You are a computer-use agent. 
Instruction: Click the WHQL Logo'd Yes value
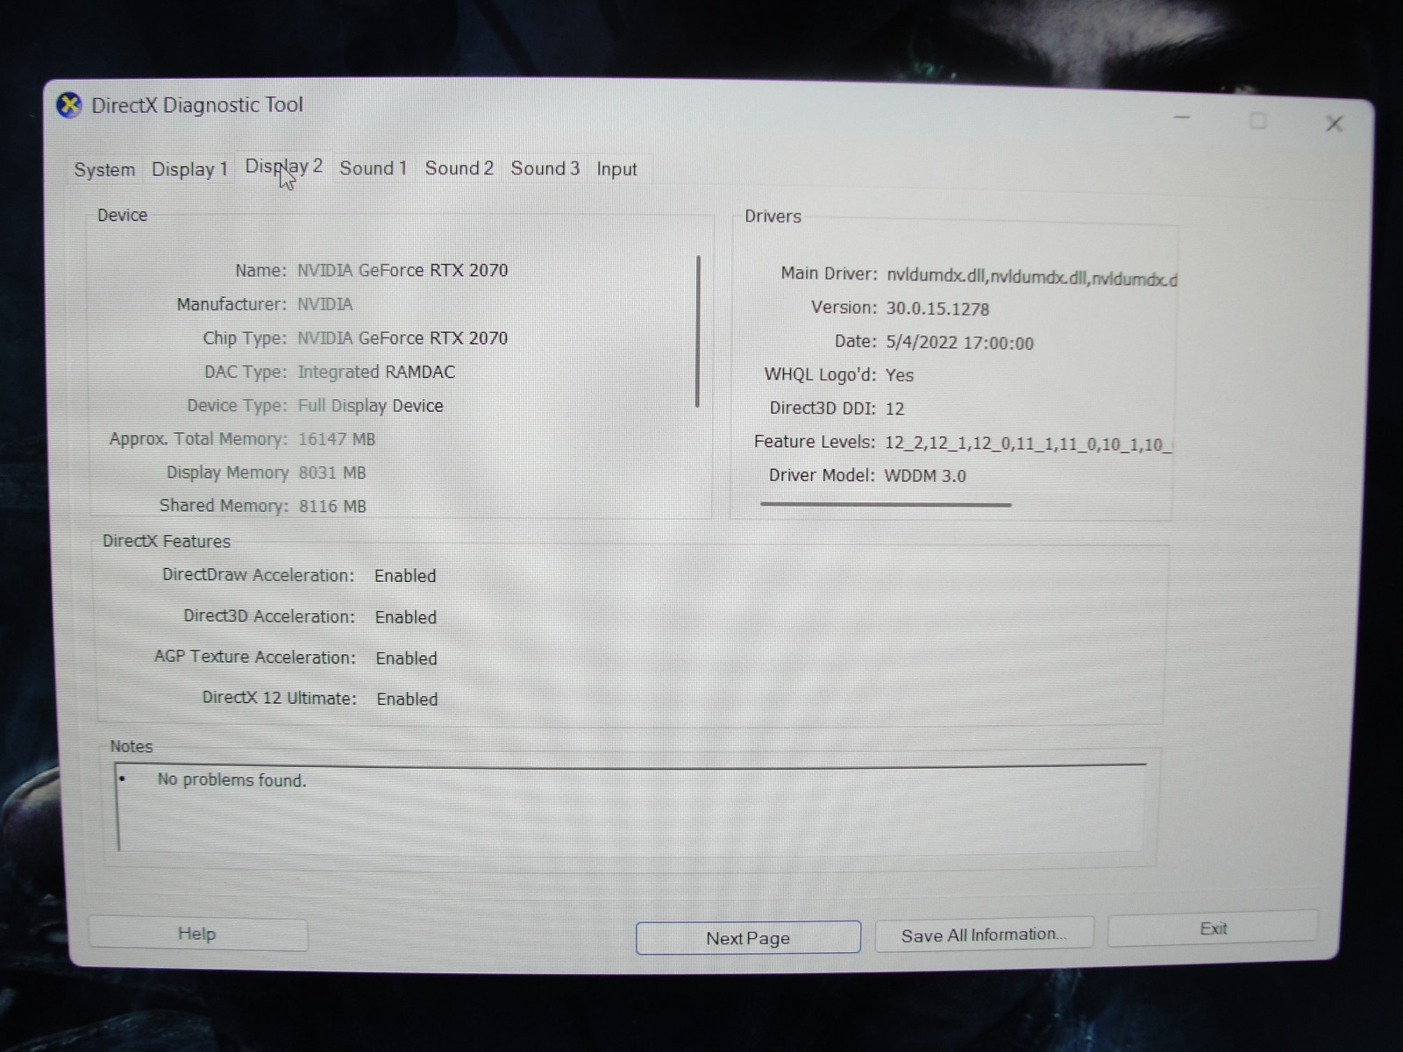coord(900,375)
